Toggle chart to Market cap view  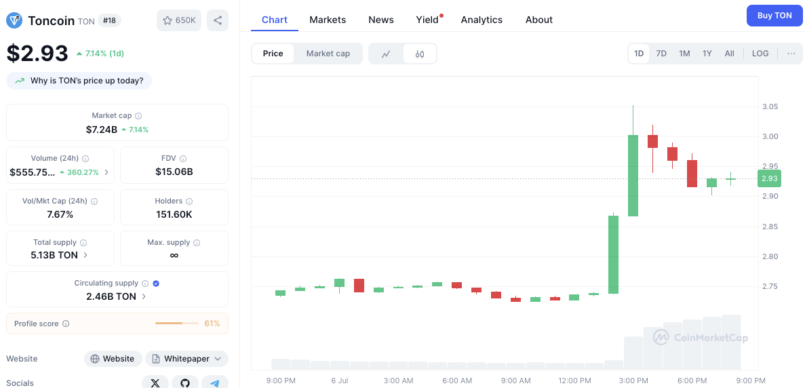(328, 54)
